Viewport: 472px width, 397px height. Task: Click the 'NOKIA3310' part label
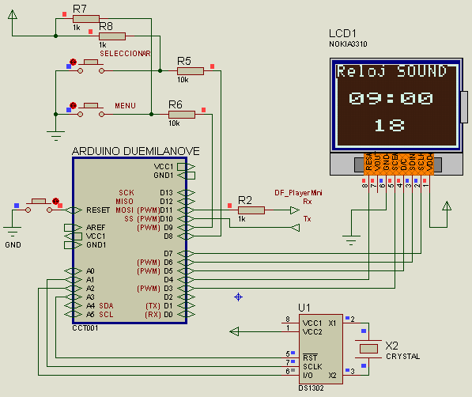tap(348, 44)
